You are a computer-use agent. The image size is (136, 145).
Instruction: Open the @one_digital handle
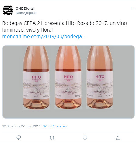(x=26, y=13)
